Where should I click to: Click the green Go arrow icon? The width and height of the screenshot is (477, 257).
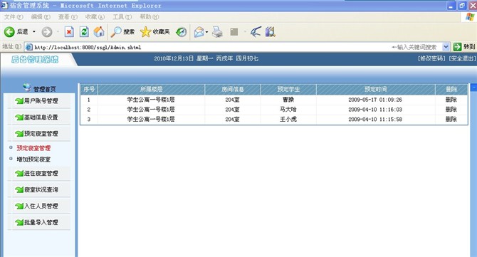[457, 47]
